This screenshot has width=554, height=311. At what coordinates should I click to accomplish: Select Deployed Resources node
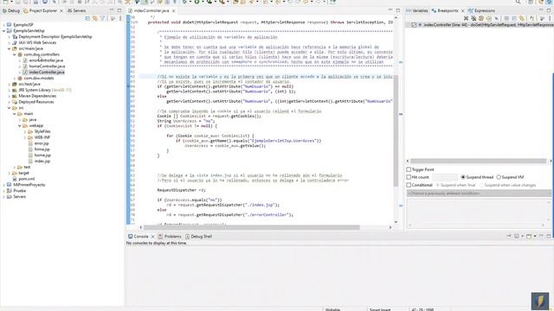coord(36,102)
